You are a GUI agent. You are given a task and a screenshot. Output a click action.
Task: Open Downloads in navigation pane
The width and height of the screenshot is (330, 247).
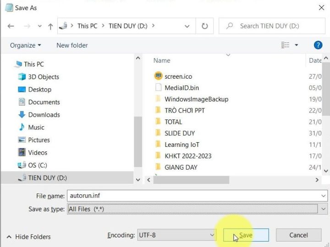click(x=44, y=115)
